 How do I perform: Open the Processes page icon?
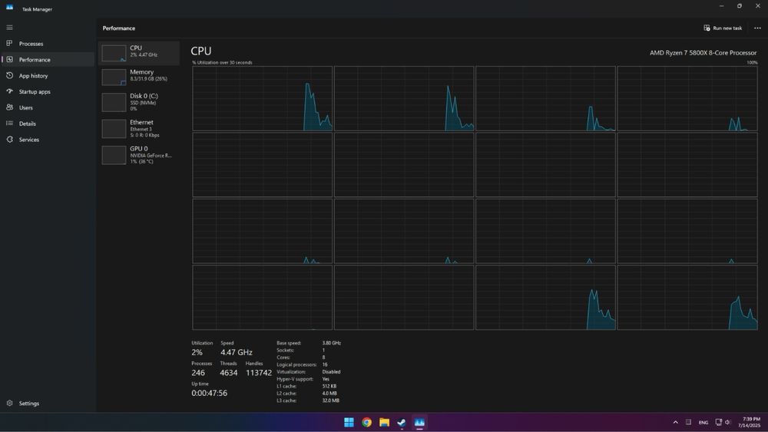coord(9,43)
